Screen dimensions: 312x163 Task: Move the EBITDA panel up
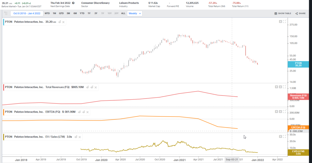click(276, 112)
